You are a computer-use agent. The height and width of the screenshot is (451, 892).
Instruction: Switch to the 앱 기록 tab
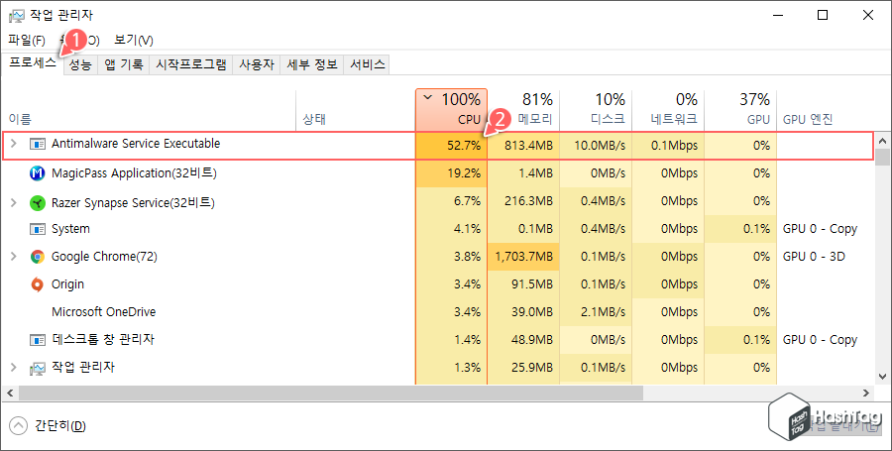[124, 64]
